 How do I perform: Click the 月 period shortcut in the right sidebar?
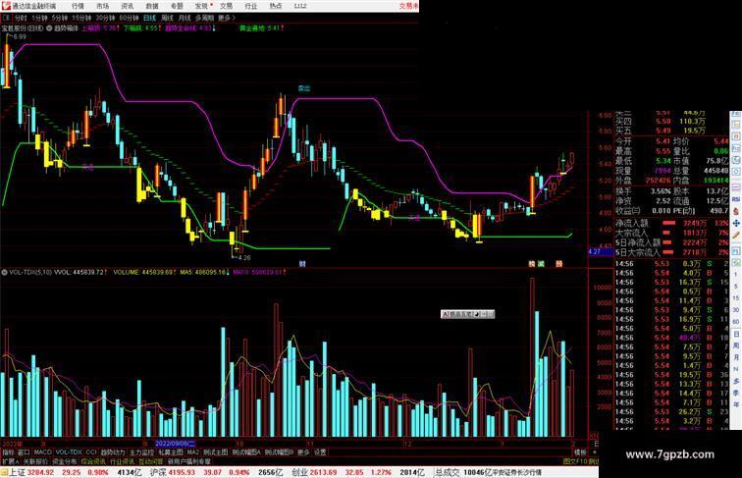[736, 358]
